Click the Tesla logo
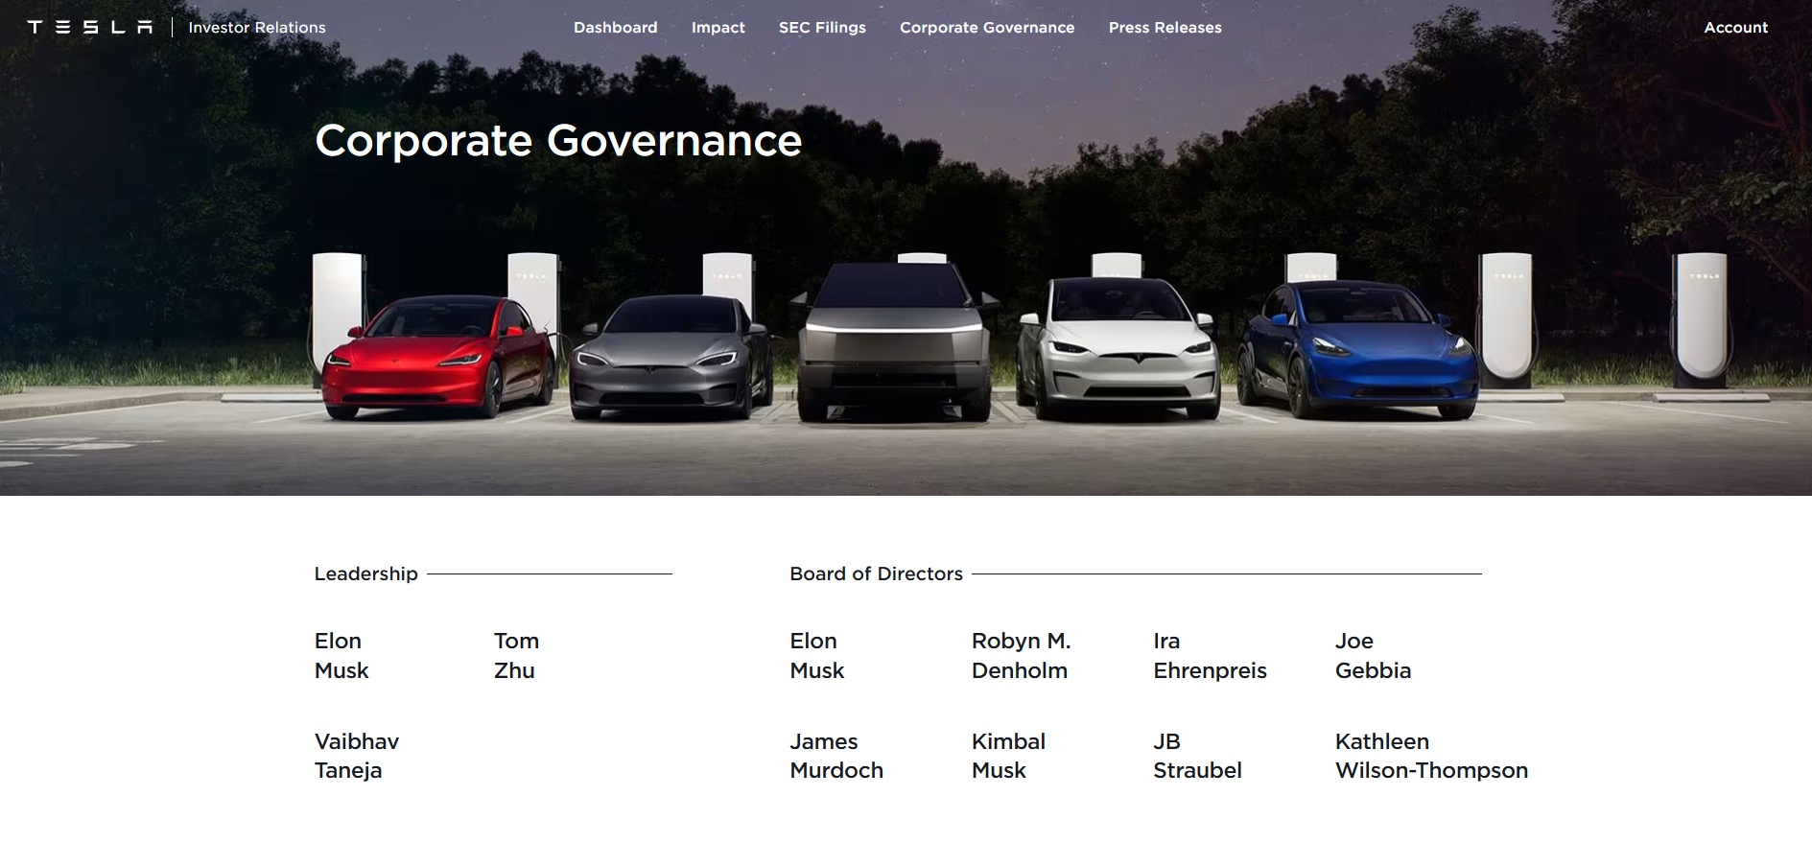Image resolution: width=1812 pixels, height=866 pixels. click(x=90, y=27)
